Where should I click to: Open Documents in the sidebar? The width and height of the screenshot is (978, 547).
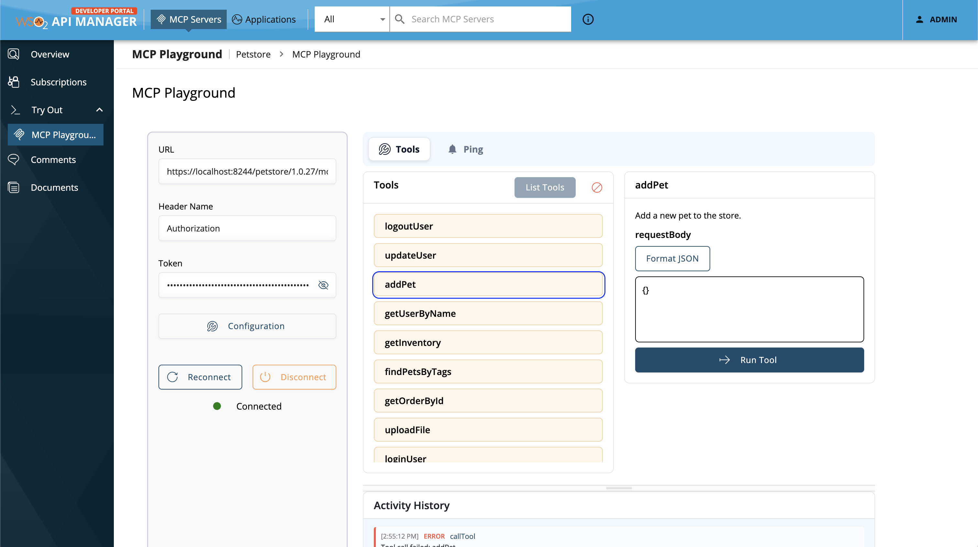point(54,188)
